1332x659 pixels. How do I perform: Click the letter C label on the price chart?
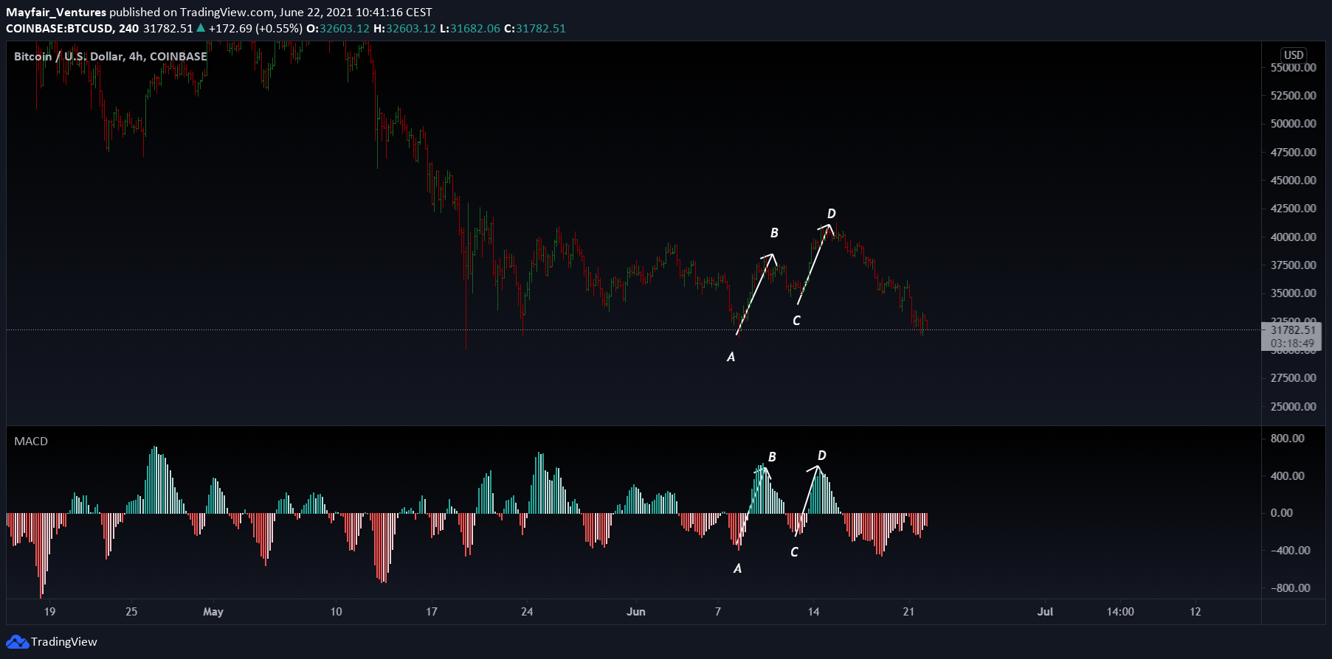(796, 321)
